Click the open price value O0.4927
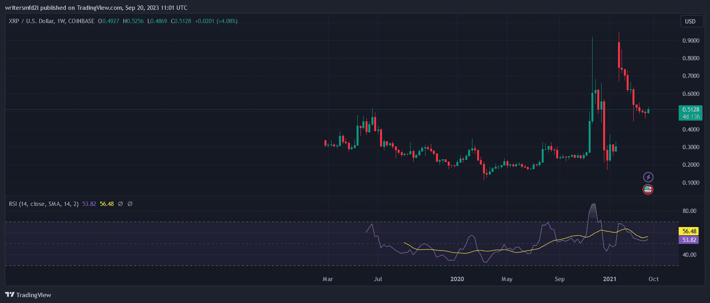Image resolution: width=710 pixels, height=303 pixels. tap(108, 21)
